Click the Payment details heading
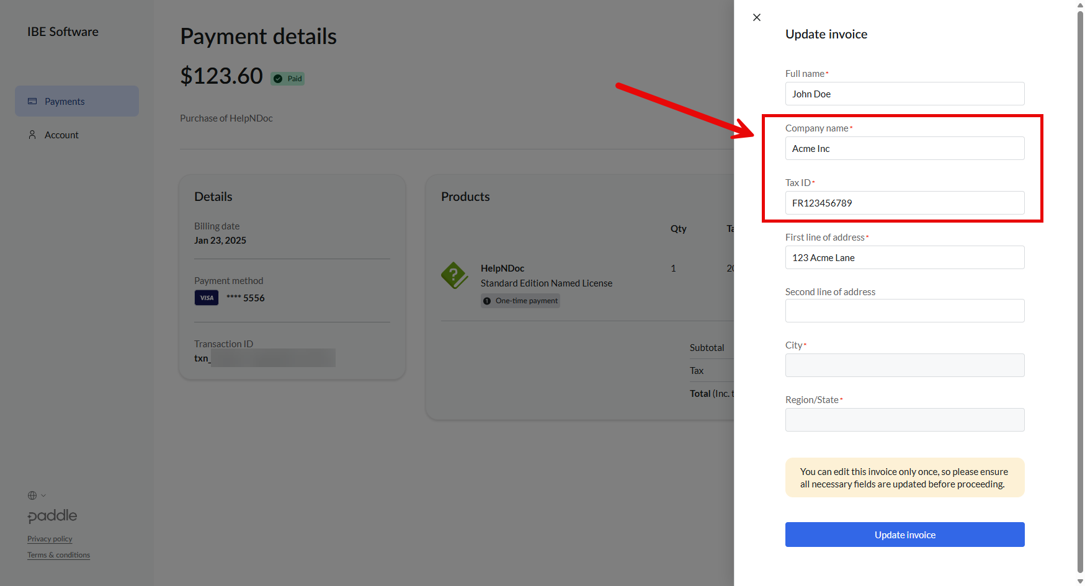 [258, 36]
